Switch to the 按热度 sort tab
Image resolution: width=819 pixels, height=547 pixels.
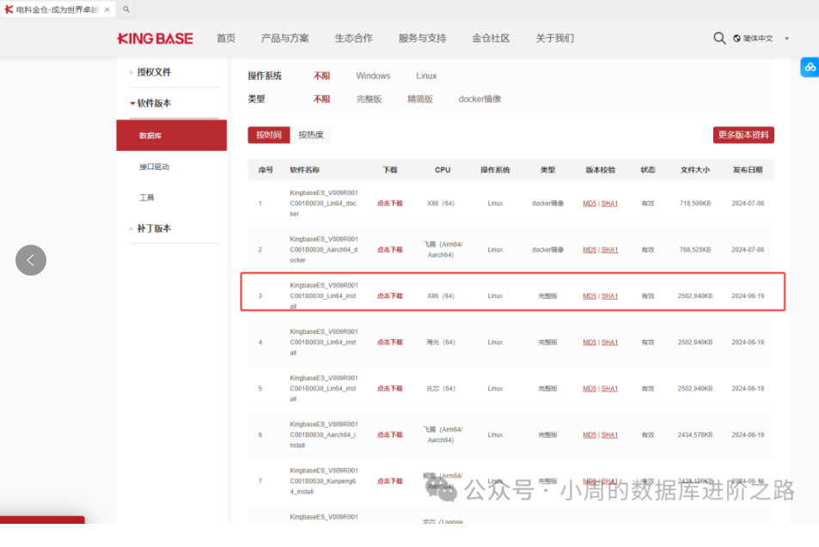point(311,135)
